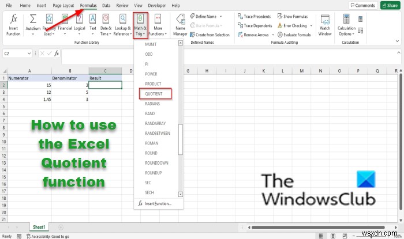Viewport: 404px width, 239px height.
Task: Add a new sheet with the plus button
Action: (x=61, y=227)
